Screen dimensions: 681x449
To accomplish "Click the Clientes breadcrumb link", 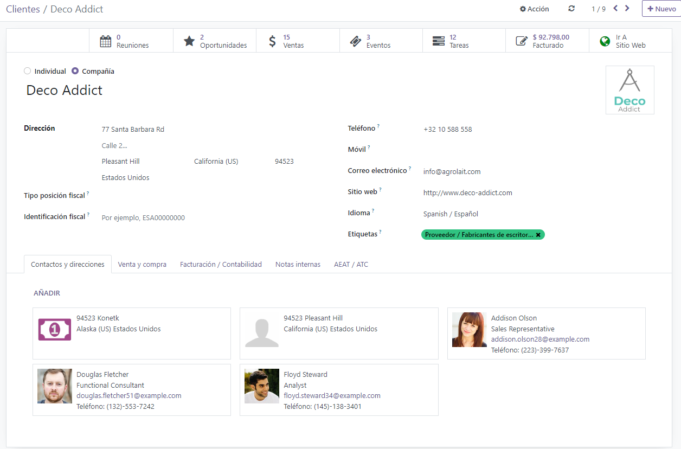I will point(23,9).
